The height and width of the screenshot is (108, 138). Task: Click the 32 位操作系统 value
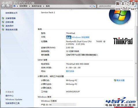[x=72, y=51]
